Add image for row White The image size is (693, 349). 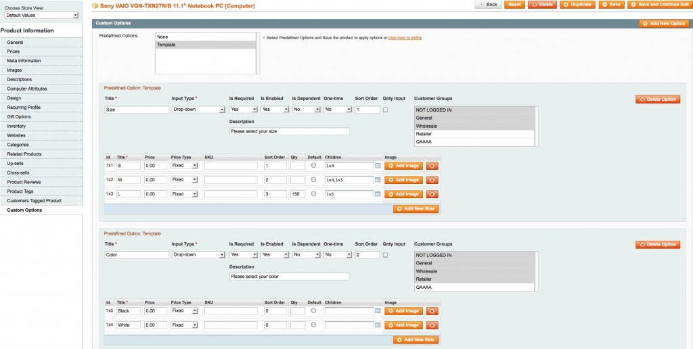pyautogui.click(x=403, y=325)
